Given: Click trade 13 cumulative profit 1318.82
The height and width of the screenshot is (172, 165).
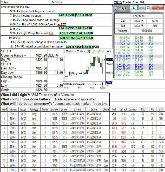Looking at the screenshot, I should 123,170.
